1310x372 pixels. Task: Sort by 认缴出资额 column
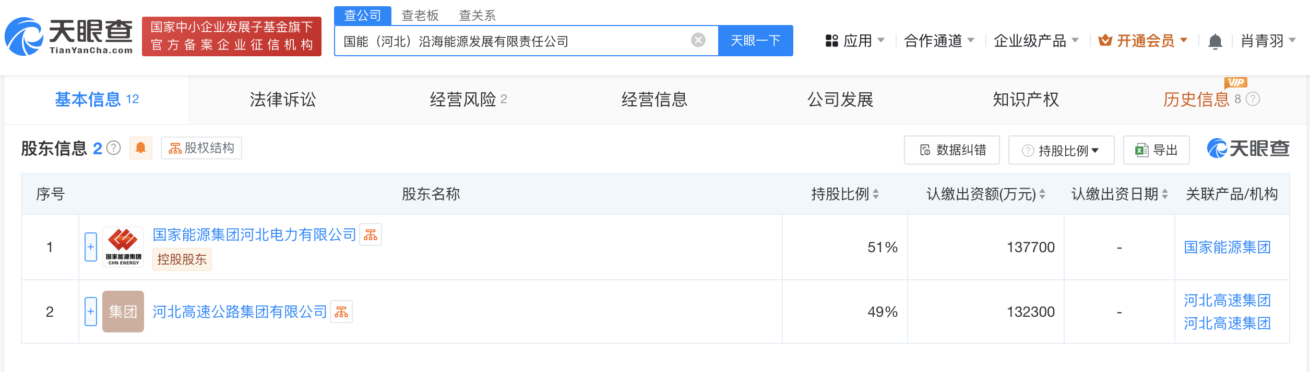[1042, 194]
